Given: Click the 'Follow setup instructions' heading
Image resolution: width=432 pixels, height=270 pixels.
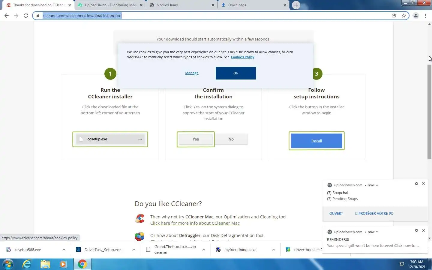Looking at the screenshot, I should 316,93.
